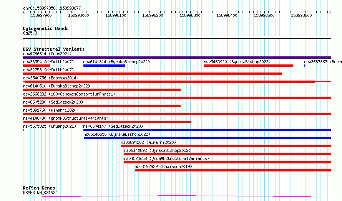Click the Cytogenetic Bands track title
The height and width of the screenshot is (201, 342).
[x=46, y=28]
